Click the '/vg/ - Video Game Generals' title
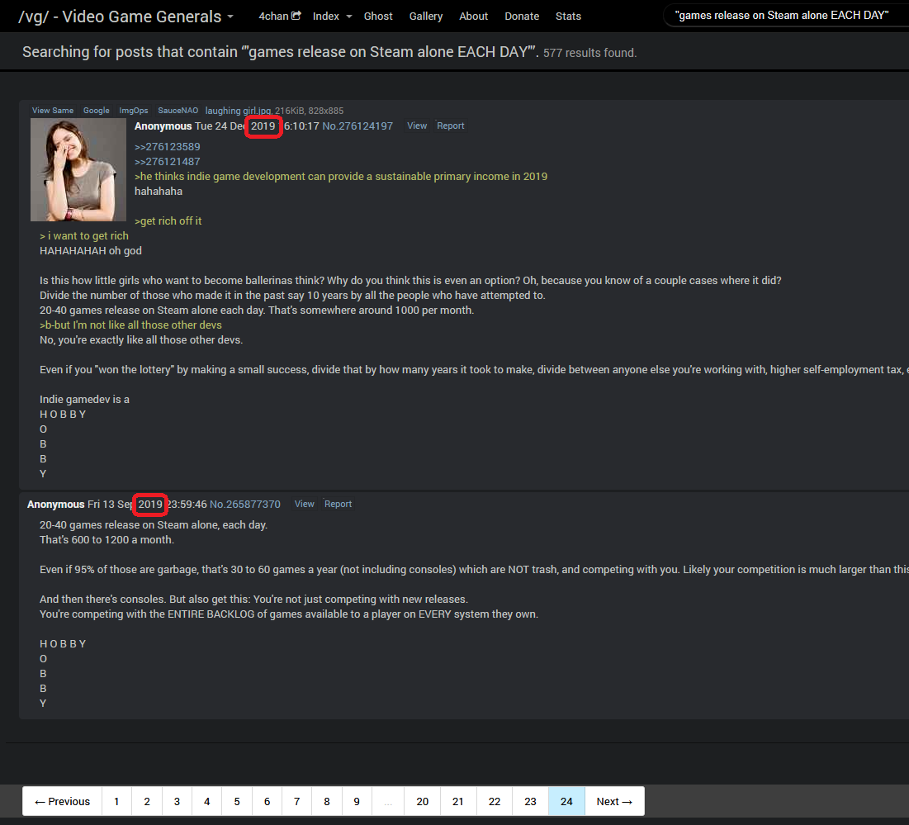The width and height of the screenshot is (909, 825). (120, 17)
